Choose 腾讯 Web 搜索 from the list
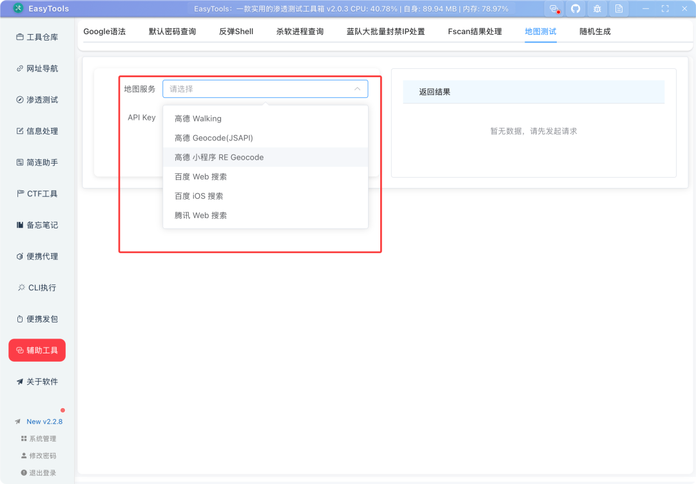Screen dimensions: 696x484 (x=266, y=216)
